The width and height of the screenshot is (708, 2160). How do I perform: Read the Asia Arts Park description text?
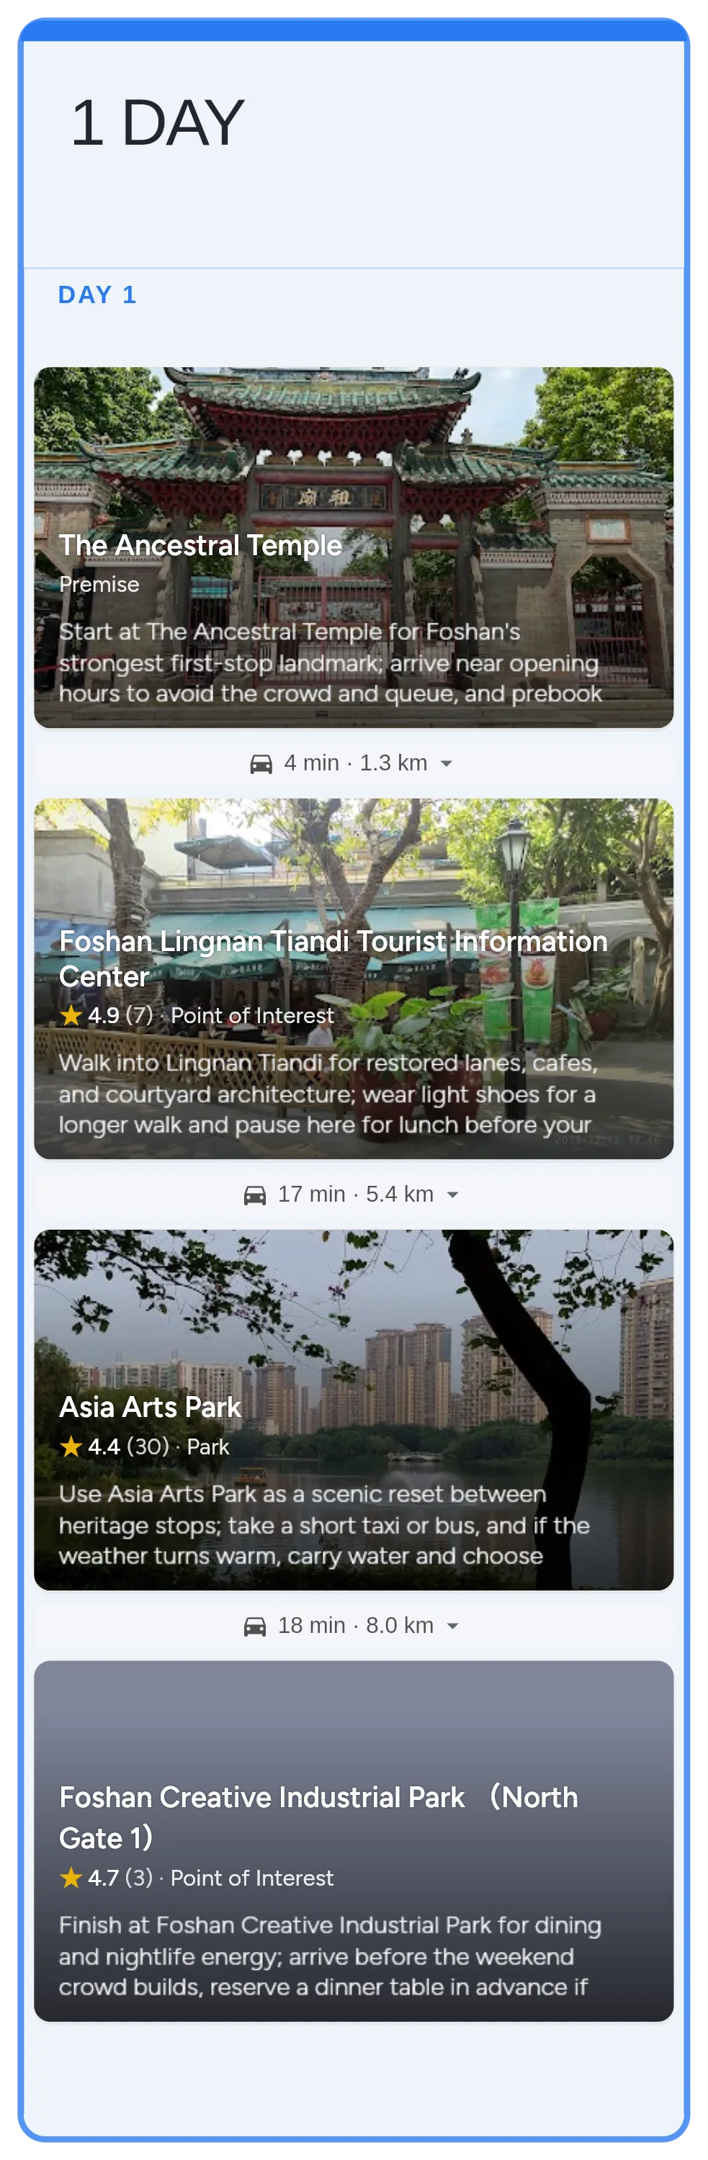coord(324,1525)
